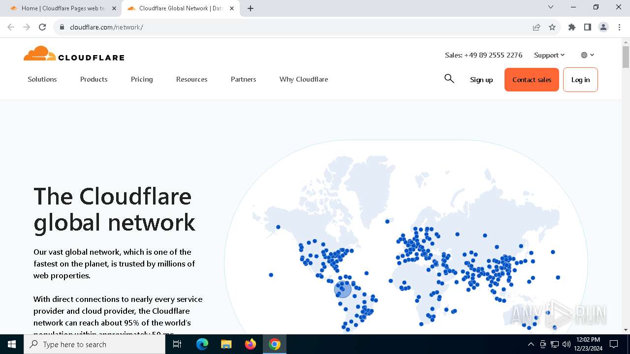Viewport: 630px width, 354px height.
Task: Click the address bar URL field
Action: [x=295, y=27]
